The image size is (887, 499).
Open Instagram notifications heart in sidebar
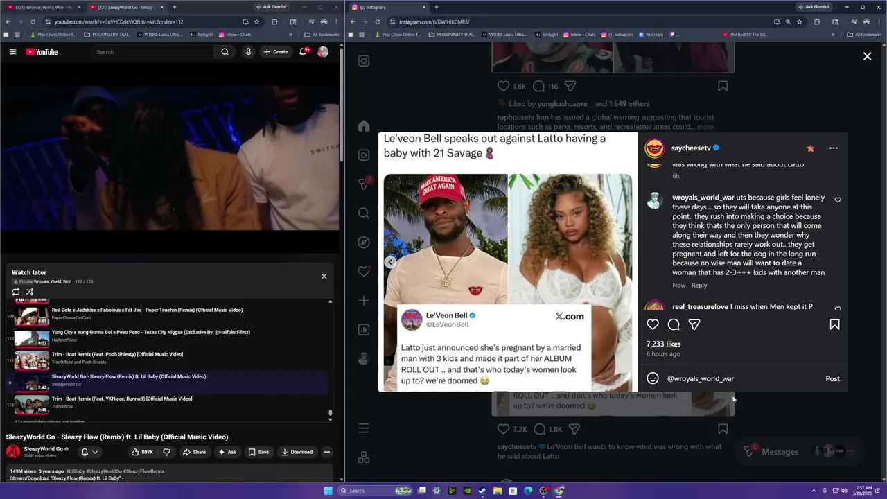364,272
